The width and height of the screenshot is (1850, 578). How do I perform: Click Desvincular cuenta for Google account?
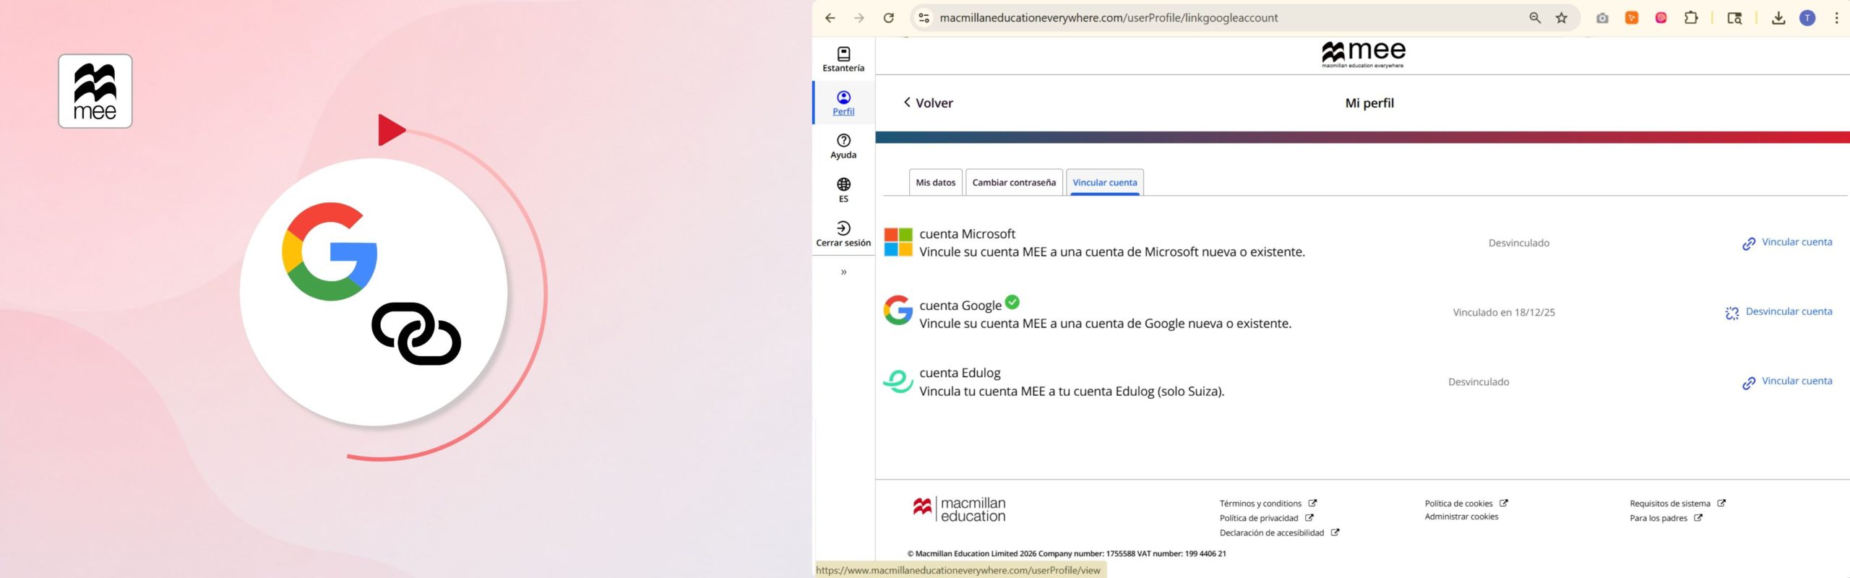pos(1779,312)
